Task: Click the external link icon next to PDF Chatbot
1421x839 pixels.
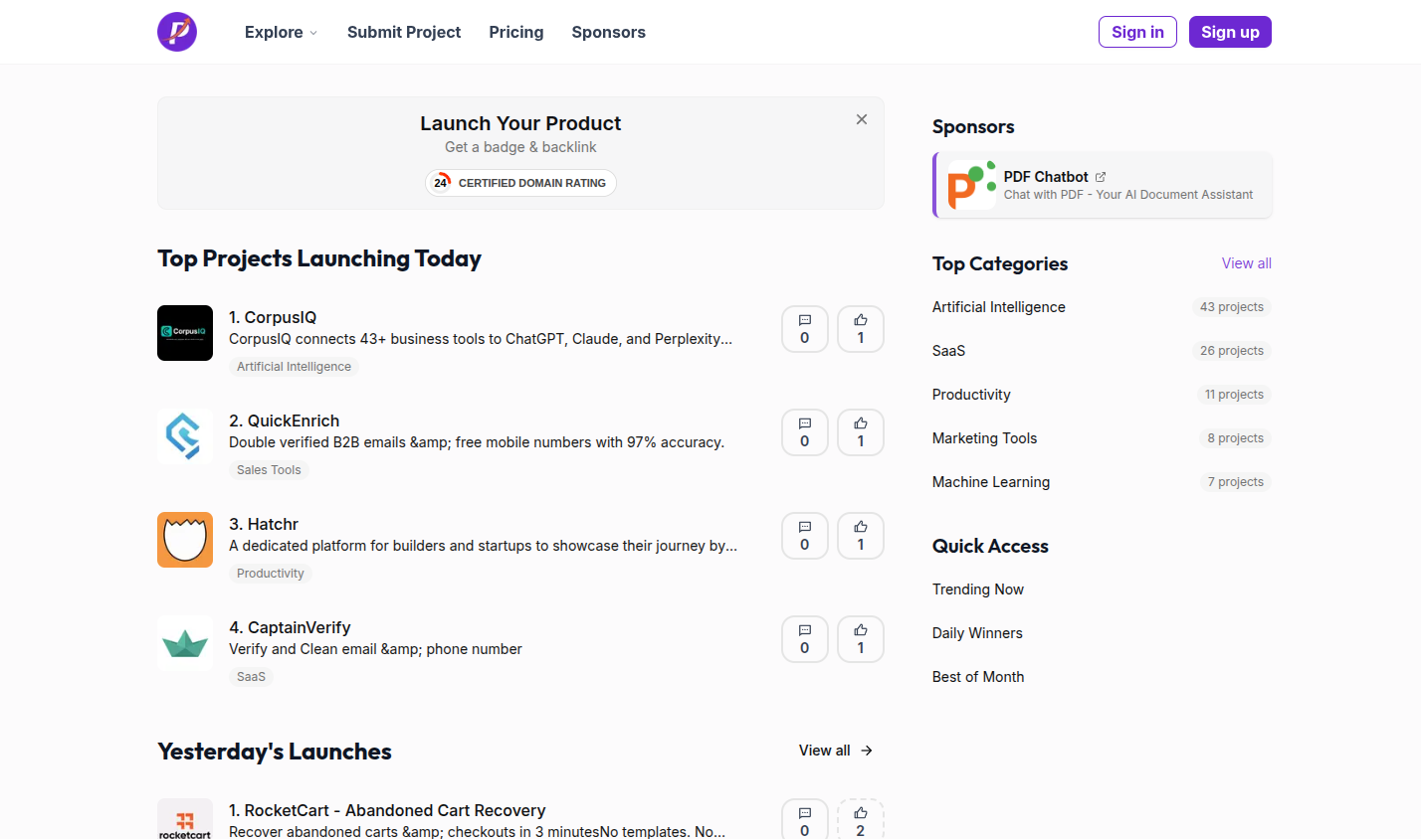Action: [1101, 177]
